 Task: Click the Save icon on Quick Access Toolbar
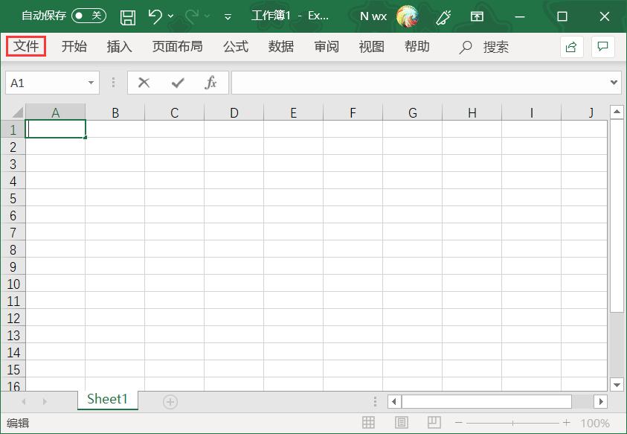click(127, 16)
